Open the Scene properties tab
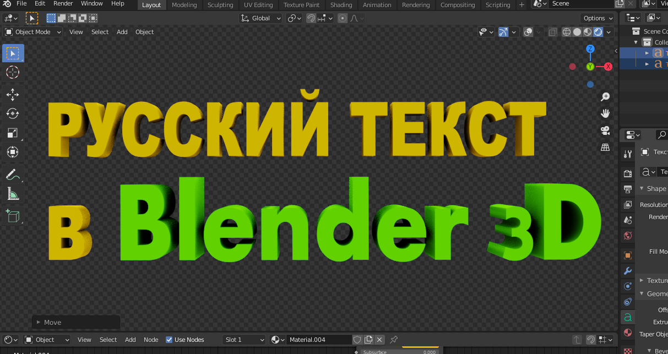This screenshot has width=668, height=354. [x=627, y=220]
